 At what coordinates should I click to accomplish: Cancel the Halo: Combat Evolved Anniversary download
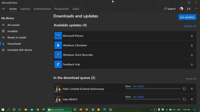(192, 89)
